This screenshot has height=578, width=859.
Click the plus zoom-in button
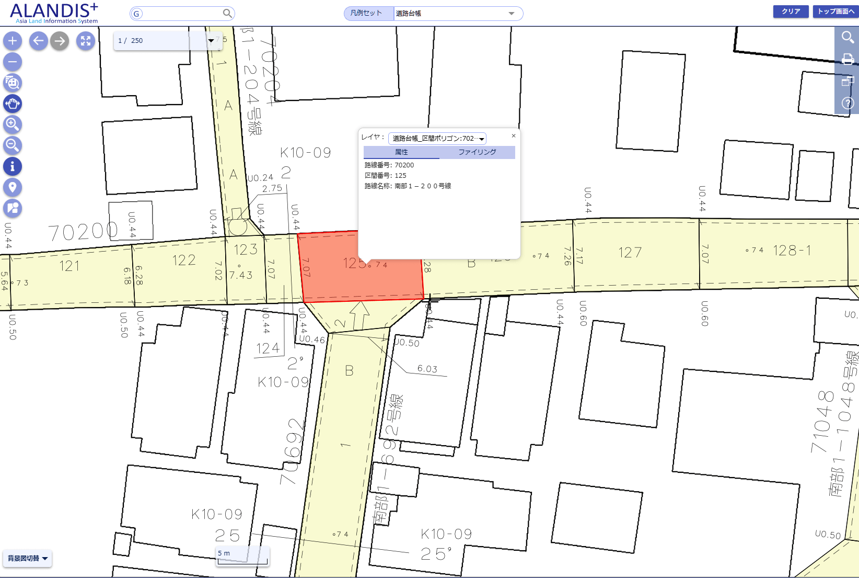tap(13, 41)
